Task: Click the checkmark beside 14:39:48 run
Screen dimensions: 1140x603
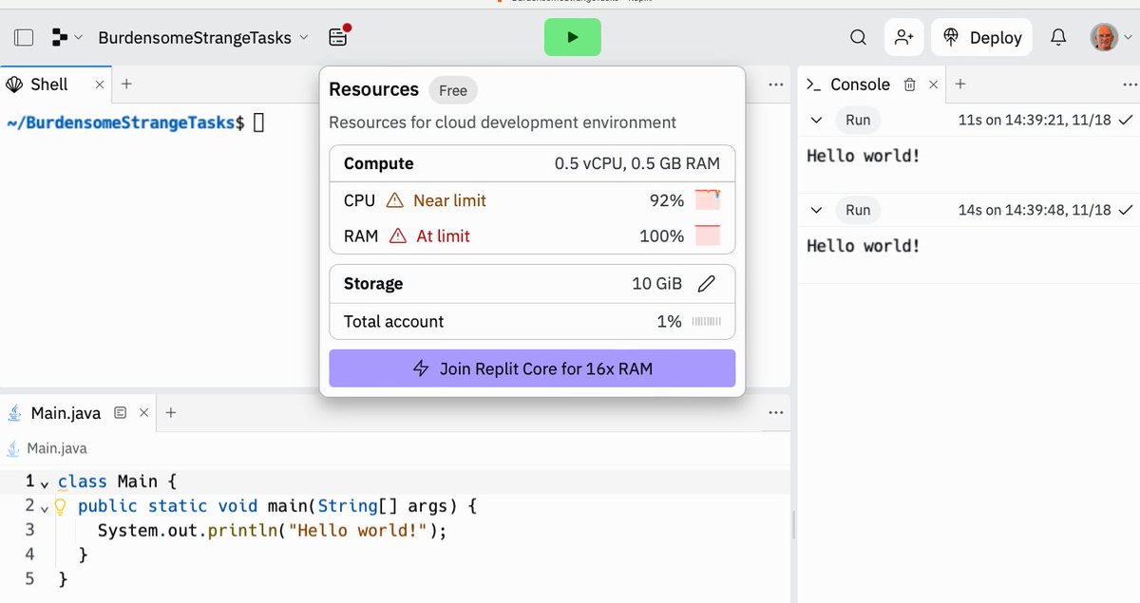Action: pos(1126,210)
